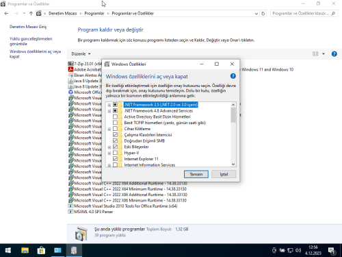Open the notification center icon

332,251
